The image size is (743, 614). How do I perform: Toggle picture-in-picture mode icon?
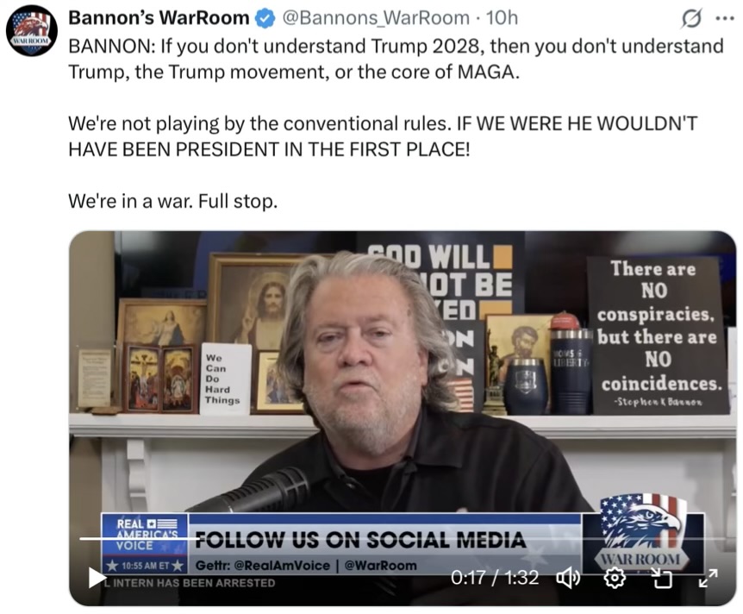click(661, 578)
